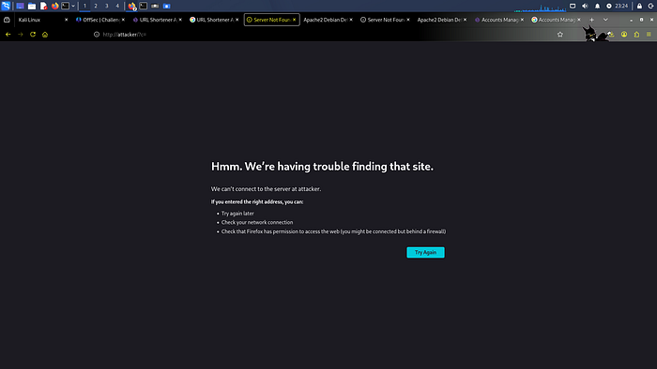
Task: Launch the text editor from the panel
Action: coord(43,6)
